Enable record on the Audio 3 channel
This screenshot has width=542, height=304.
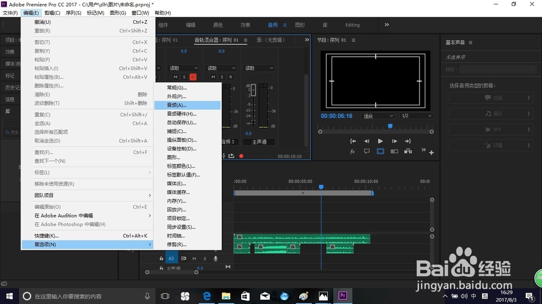point(230,77)
